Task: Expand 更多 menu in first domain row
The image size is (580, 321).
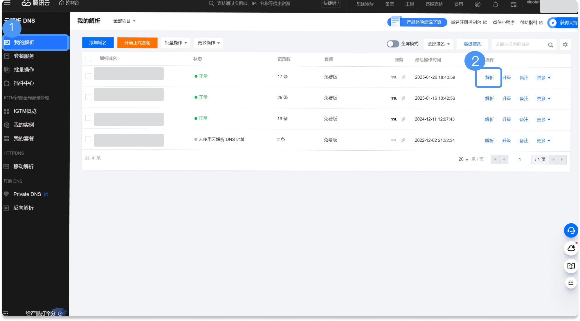Action: tap(544, 78)
